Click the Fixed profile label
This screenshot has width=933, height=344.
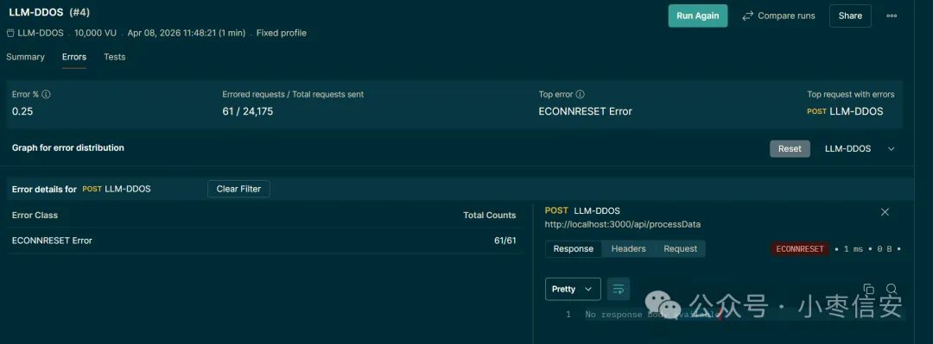[282, 34]
